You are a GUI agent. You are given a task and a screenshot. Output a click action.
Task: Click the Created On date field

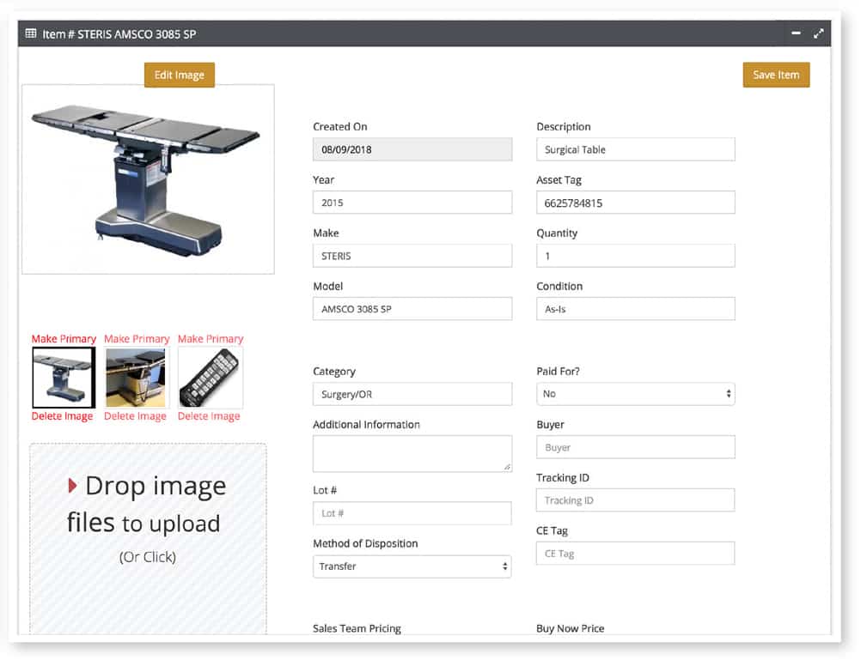point(412,149)
